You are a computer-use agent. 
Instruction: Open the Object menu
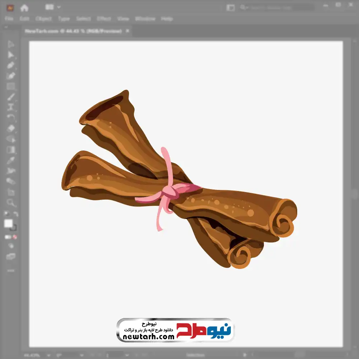click(x=44, y=19)
